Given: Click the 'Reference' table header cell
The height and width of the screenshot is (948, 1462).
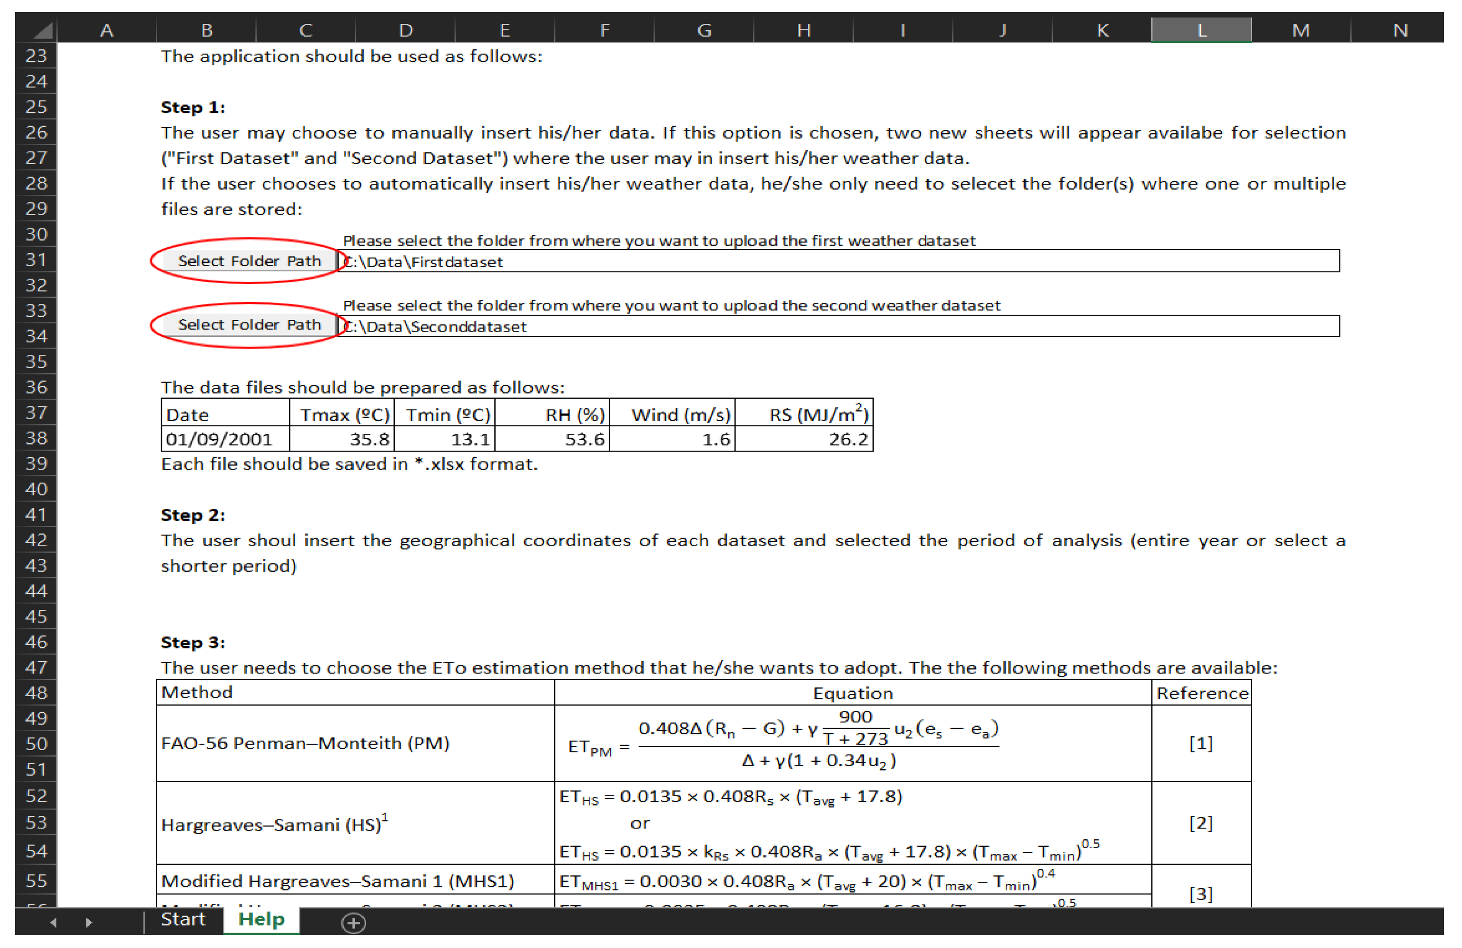Looking at the screenshot, I should (1201, 693).
